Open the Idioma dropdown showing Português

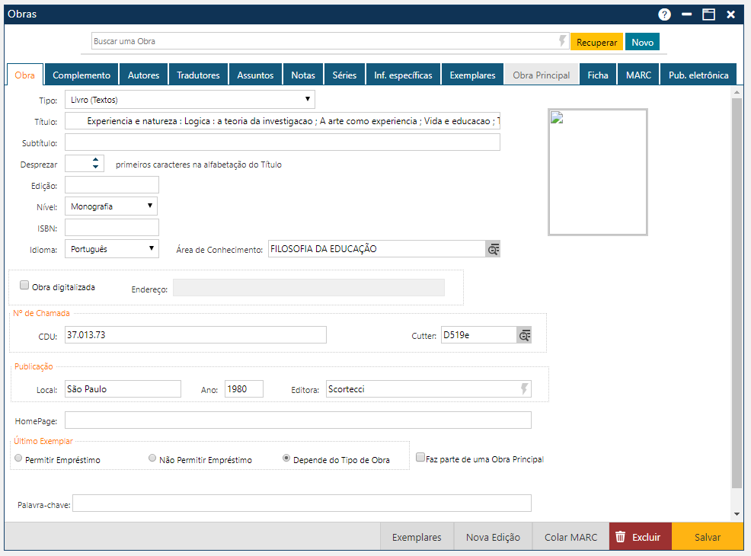pyautogui.click(x=150, y=248)
